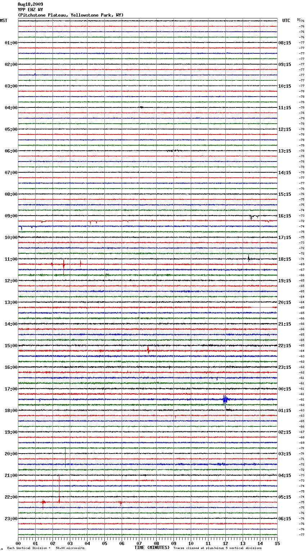Click the MST timezone header
Screen dimensions: 306x553
[4, 21]
